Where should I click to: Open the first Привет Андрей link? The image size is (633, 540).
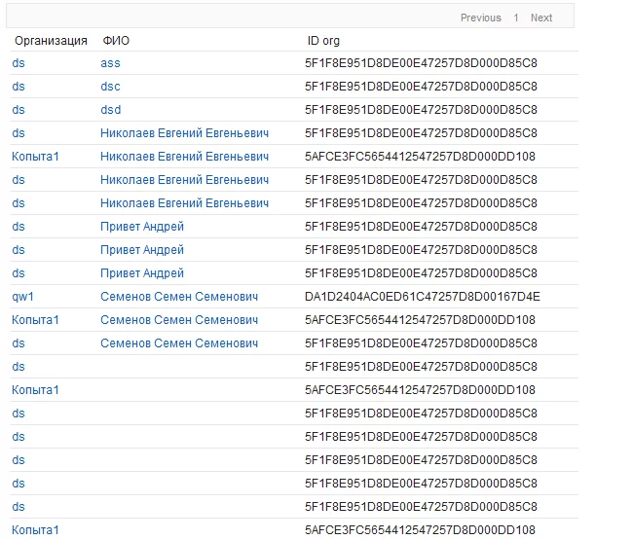point(142,227)
